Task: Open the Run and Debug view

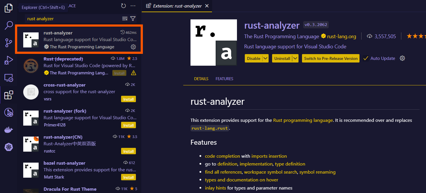Action: tap(9, 60)
